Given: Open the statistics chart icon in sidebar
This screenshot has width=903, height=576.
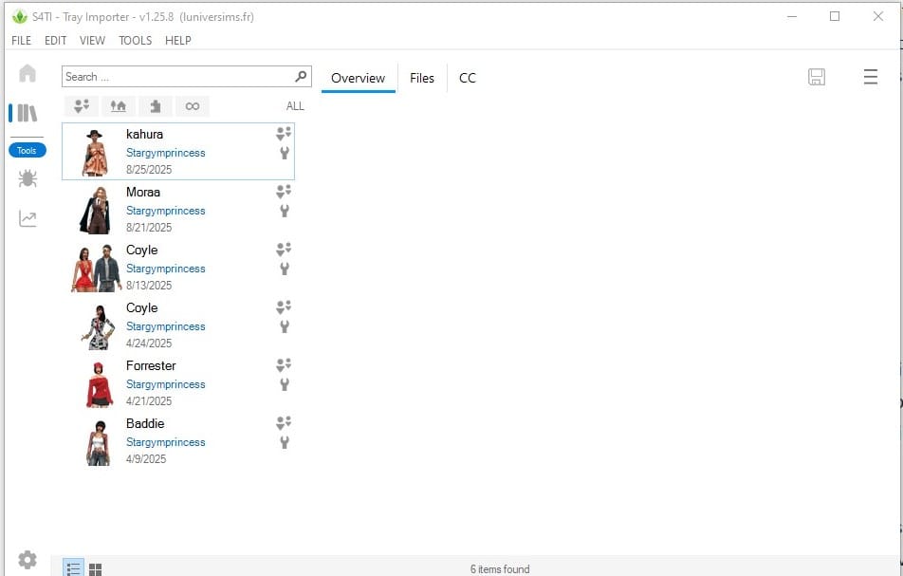Looking at the screenshot, I should [28, 219].
